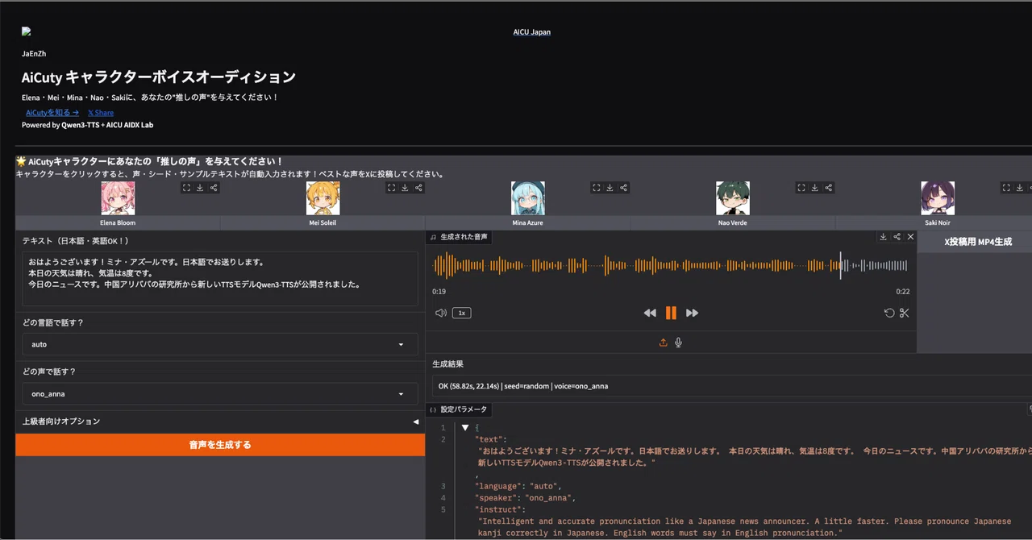Change playback speed 1x button

461,313
